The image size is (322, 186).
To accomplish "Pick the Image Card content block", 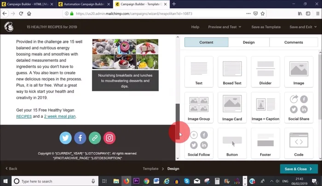I will point(232,108).
